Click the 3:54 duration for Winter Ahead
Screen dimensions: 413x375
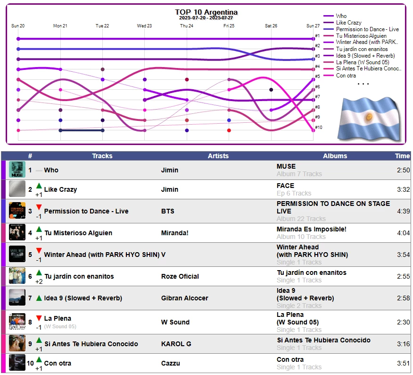403,255
